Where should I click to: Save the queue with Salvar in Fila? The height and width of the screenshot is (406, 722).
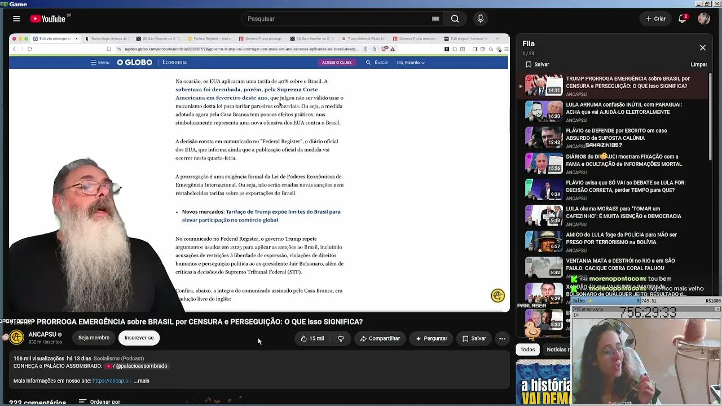click(x=538, y=64)
